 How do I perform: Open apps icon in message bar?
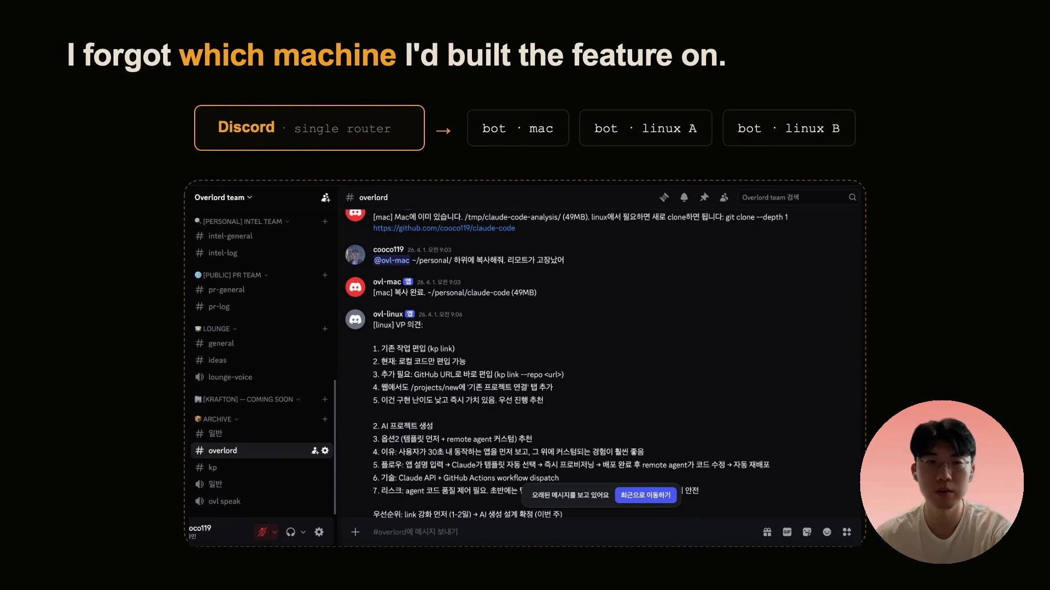coord(847,532)
